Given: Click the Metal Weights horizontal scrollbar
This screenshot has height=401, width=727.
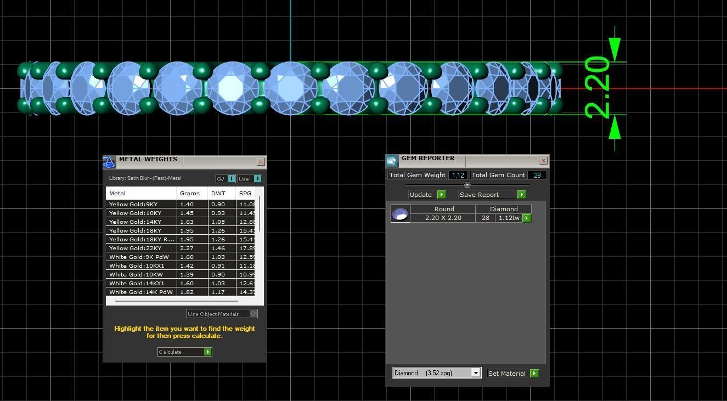Looking at the screenshot, I should tap(176, 301).
